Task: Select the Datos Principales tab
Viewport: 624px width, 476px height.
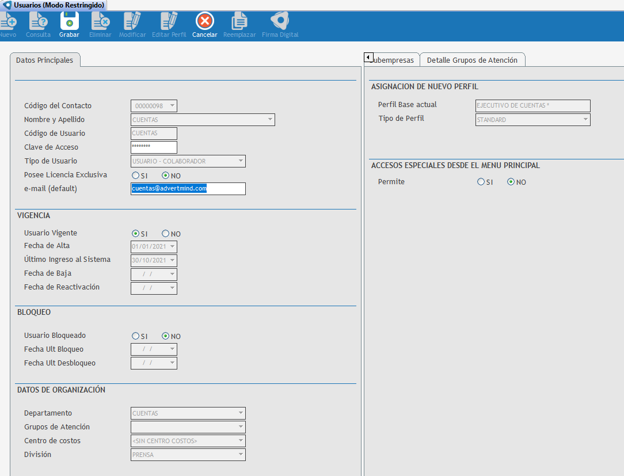Action: tap(44, 60)
